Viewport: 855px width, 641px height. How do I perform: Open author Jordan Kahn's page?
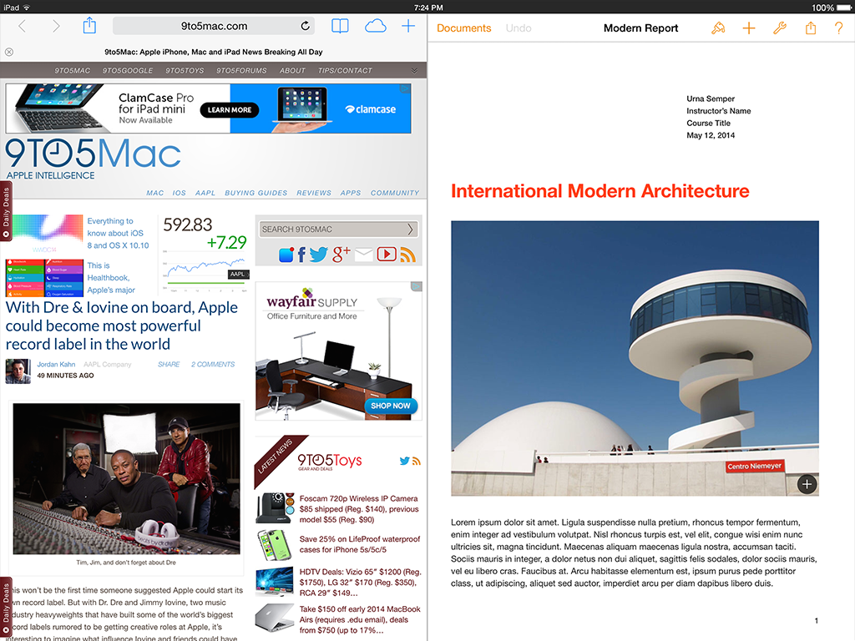[56, 364]
